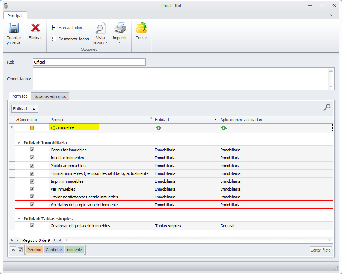Collapse the Entidad: Tablas simples group
342x274 pixels.
19,219
